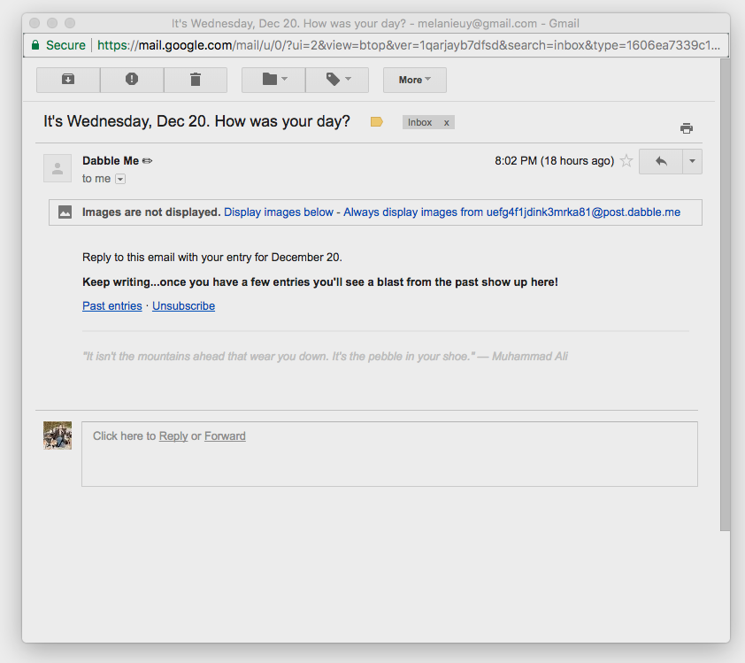Click Display images below link
Screen dimensions: 745x663
(x=279, y=212)
